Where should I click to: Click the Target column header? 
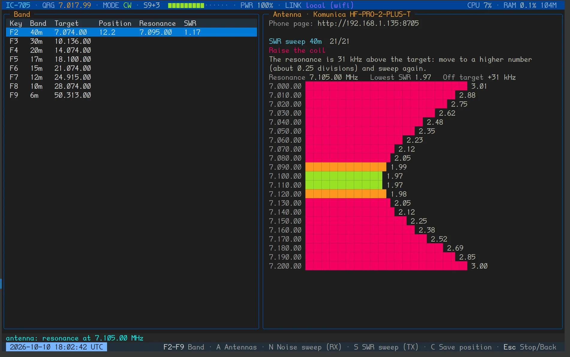67,23
